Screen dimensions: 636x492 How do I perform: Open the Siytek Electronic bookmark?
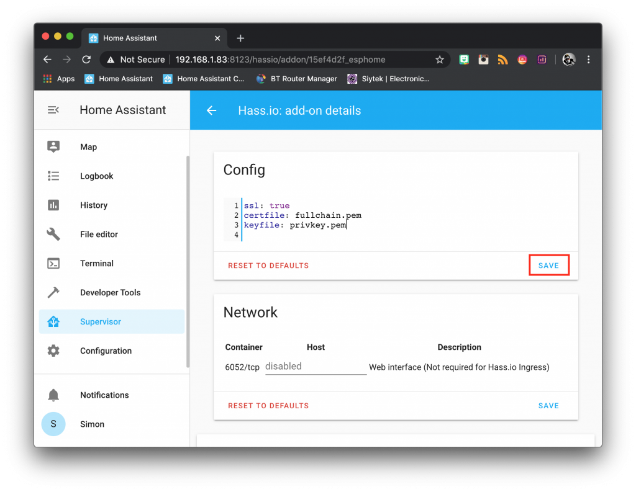pyautogui.click(x=389, y=79)
